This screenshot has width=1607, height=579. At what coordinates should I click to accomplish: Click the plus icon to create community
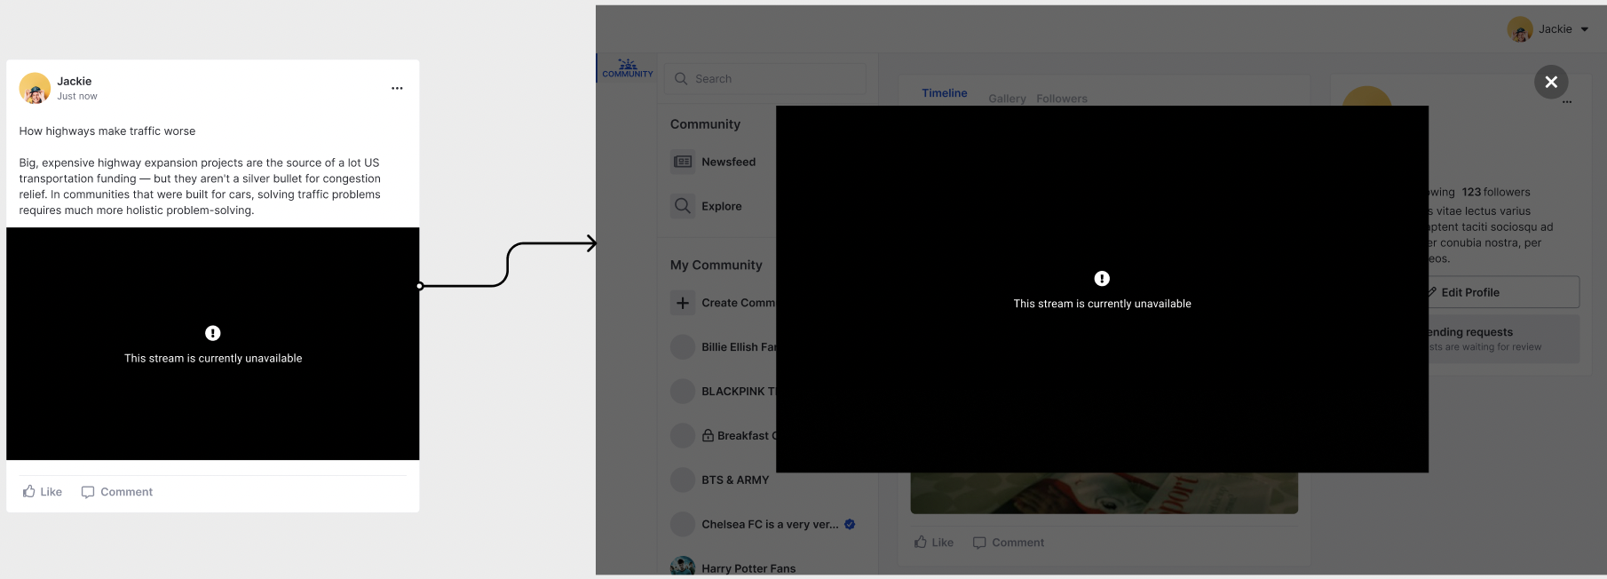point(682,303)
